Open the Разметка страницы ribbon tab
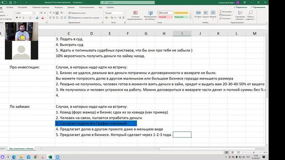 click(x=41, y=8)
